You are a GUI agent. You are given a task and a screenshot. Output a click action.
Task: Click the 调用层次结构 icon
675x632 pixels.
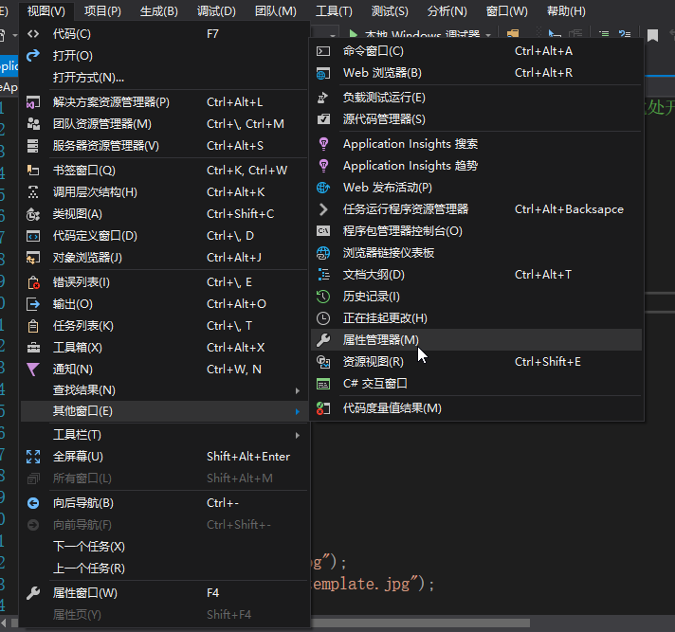coord(33,192)
